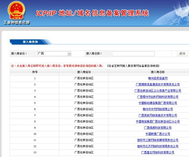This screenshot has width=189, height=157.
Task: Click the red 注 notice text above table
Action: pyautogui.click(x=57, y=66)
